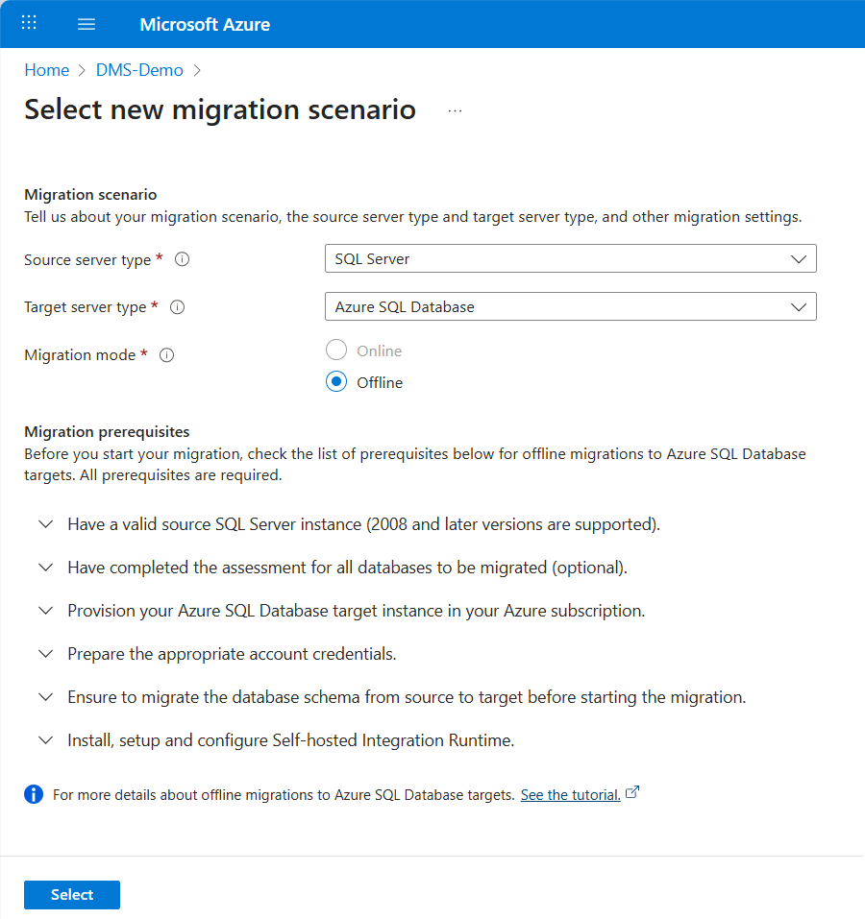Select the Online migration mode radio button
This screenshot has height=919, width=865.
tap(336, 350)
